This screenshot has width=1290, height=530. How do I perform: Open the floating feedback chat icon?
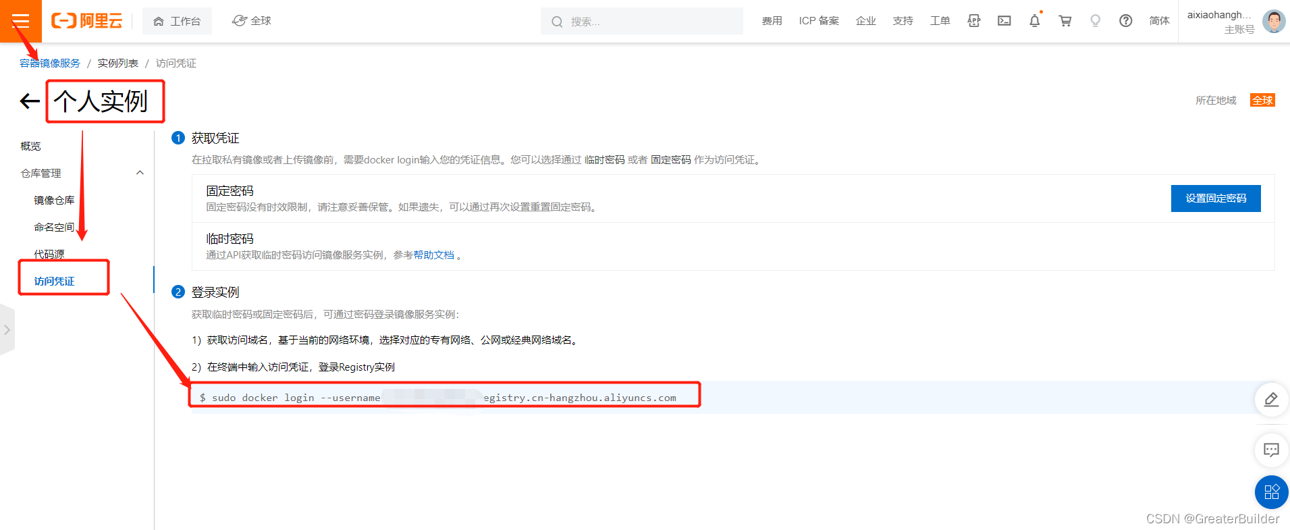[x=1272, y=450]
